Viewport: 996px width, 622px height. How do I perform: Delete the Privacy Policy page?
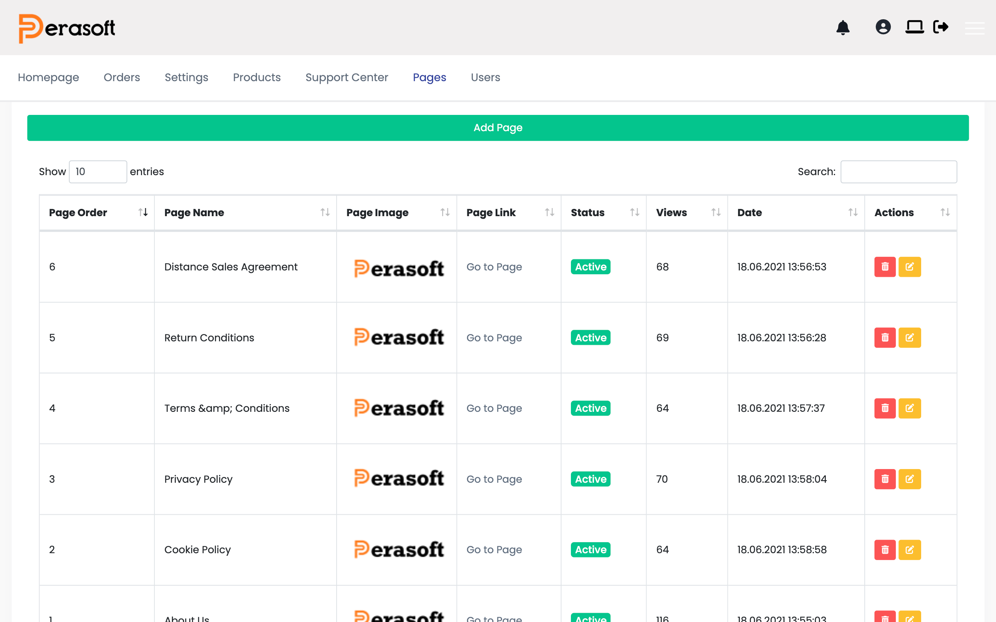885,479
